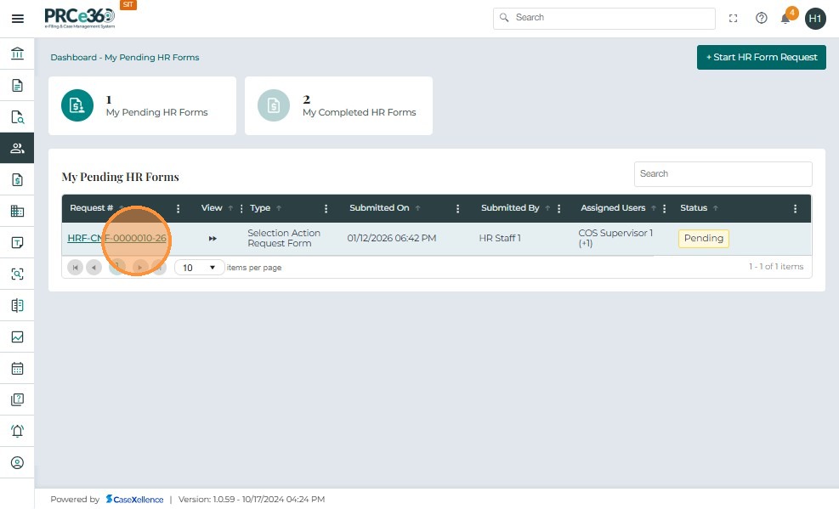Open View column options menu
839x509 pixels.
[x=241, y=208]
